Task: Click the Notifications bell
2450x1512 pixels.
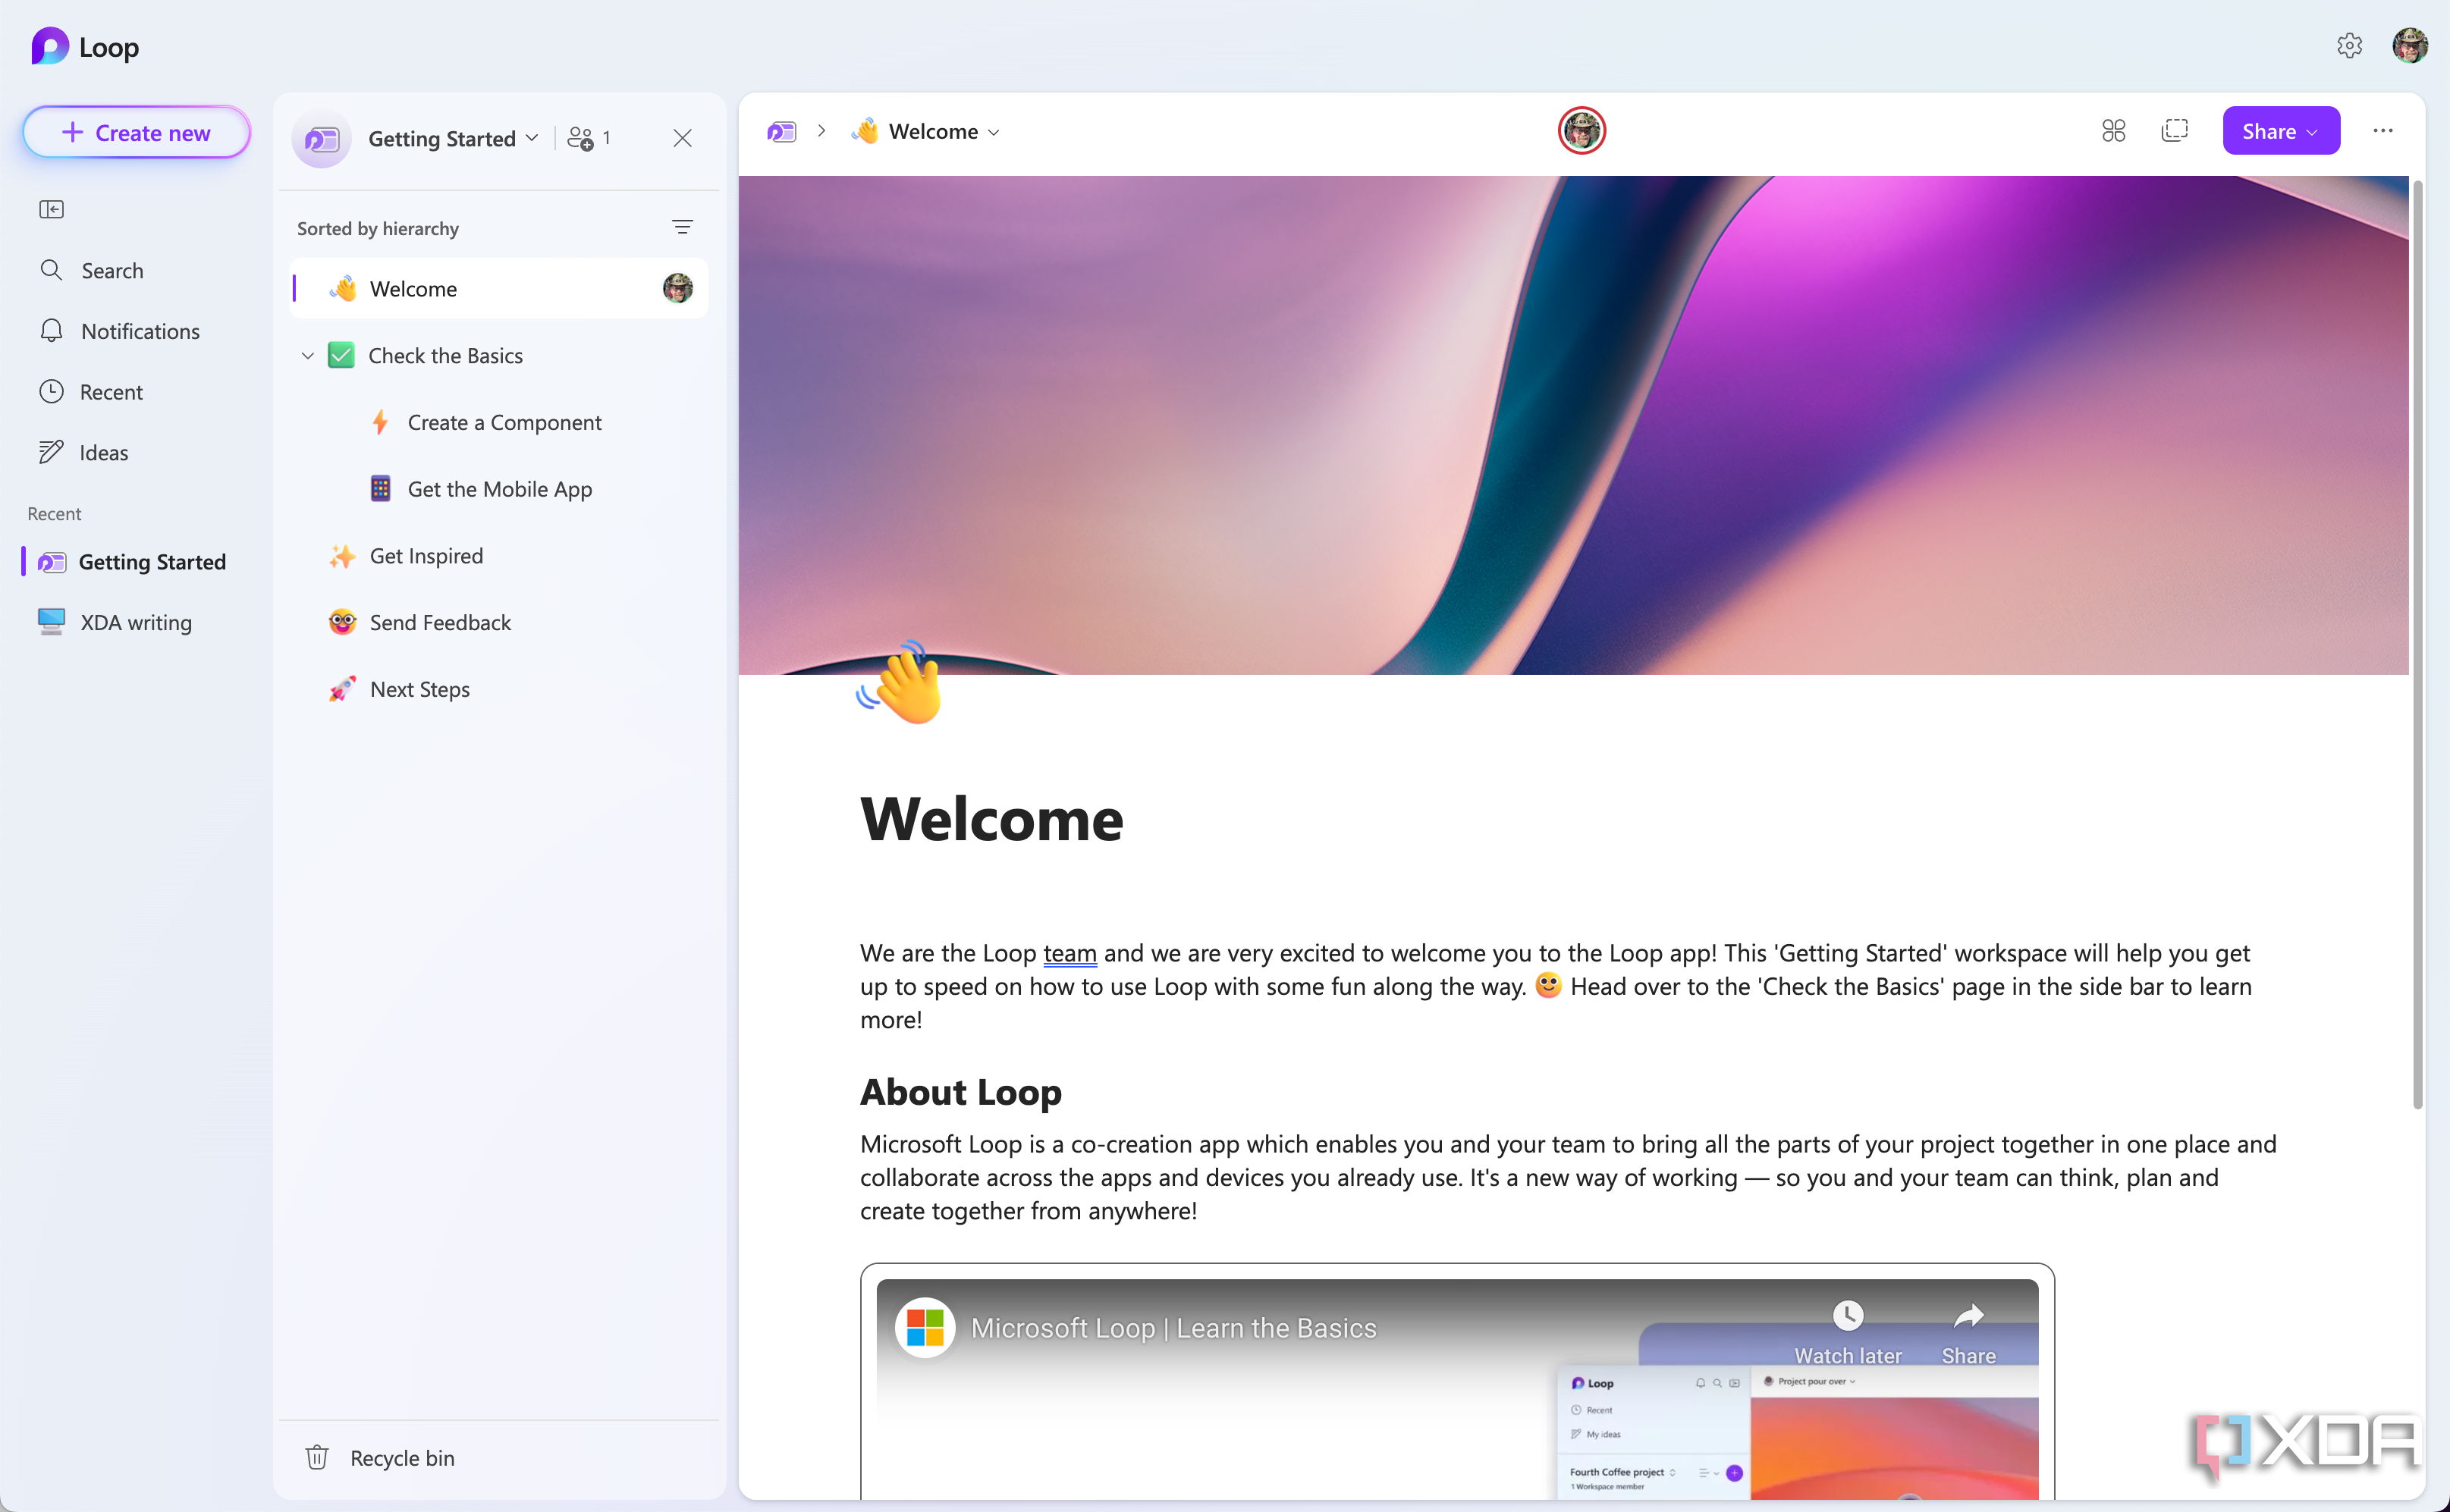Action: point(52,331)
